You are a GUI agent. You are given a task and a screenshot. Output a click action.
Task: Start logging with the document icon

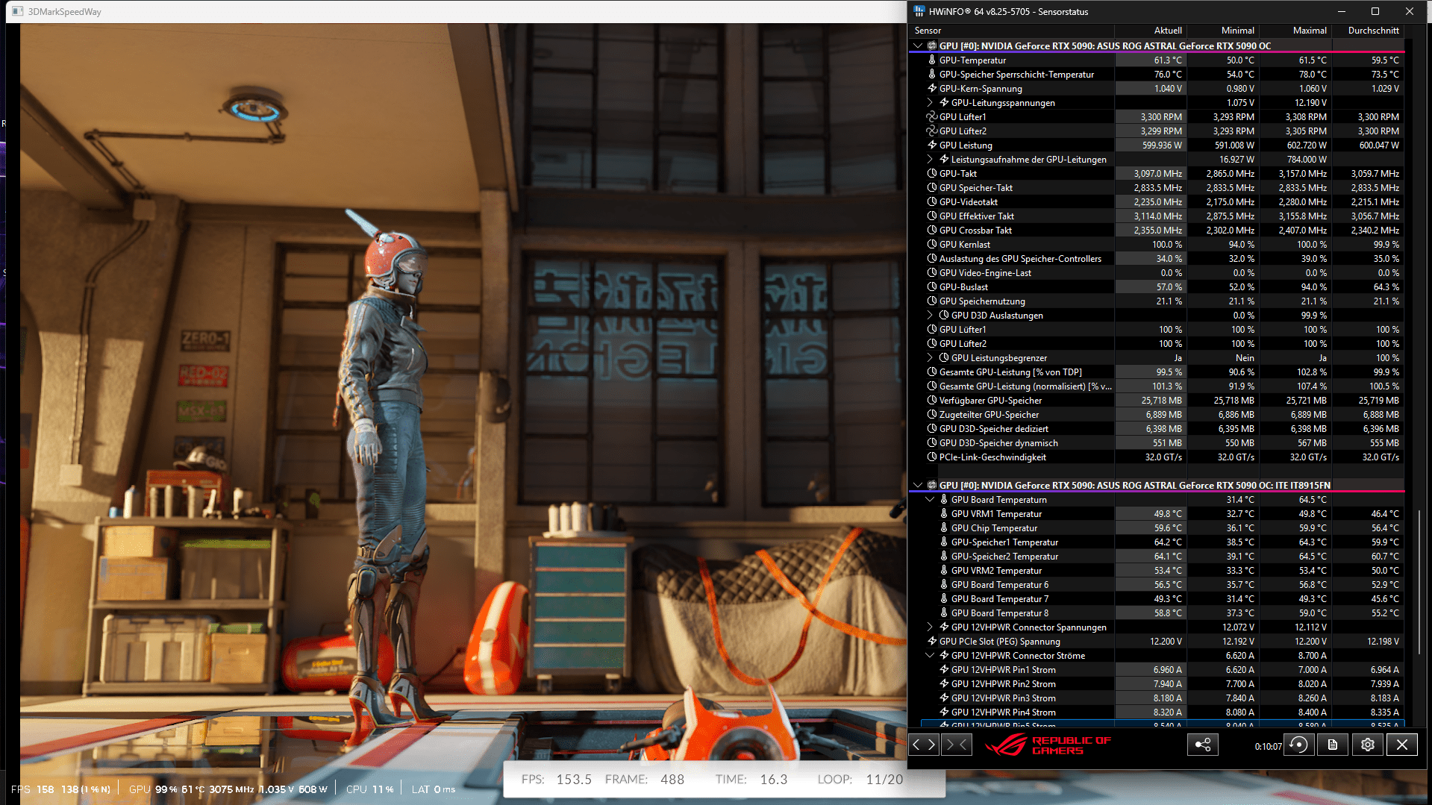coord(1333,745)
